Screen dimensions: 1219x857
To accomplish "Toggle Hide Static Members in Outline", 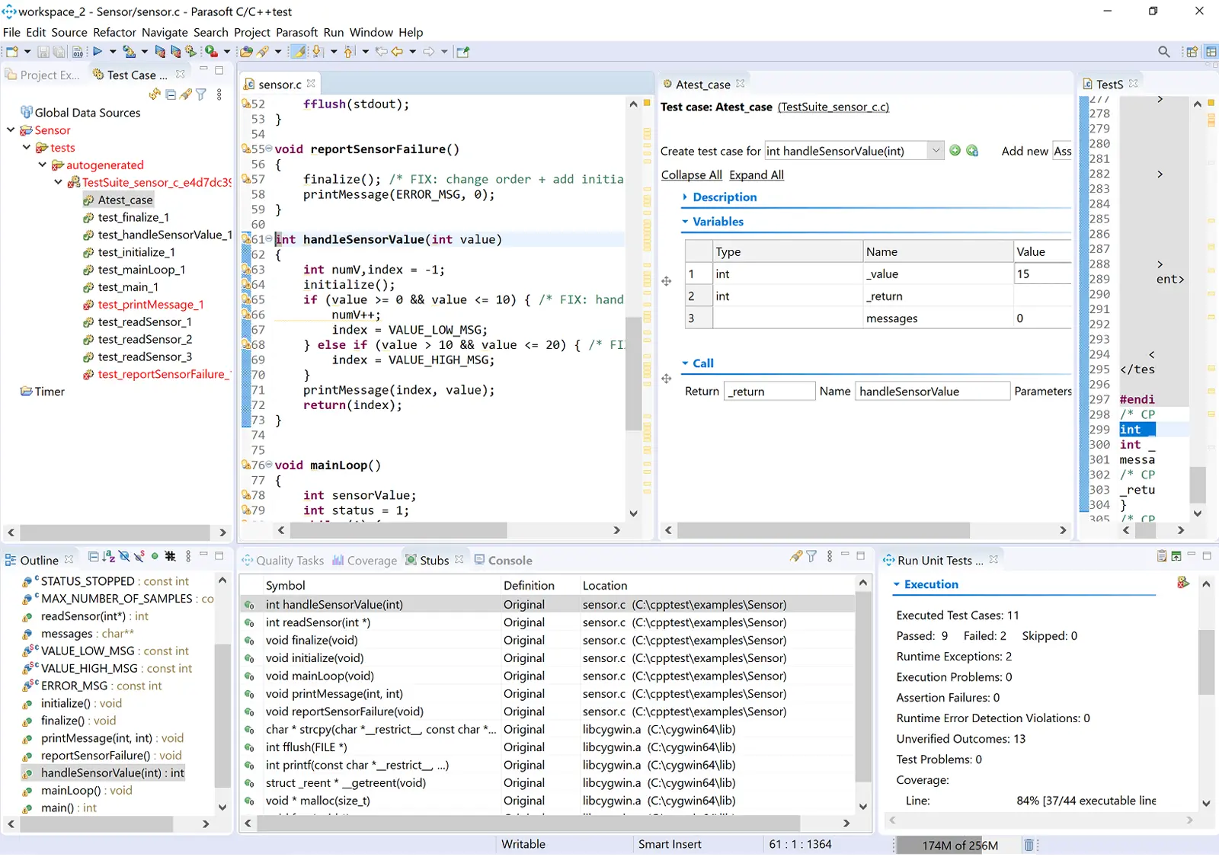I will 139,557.
